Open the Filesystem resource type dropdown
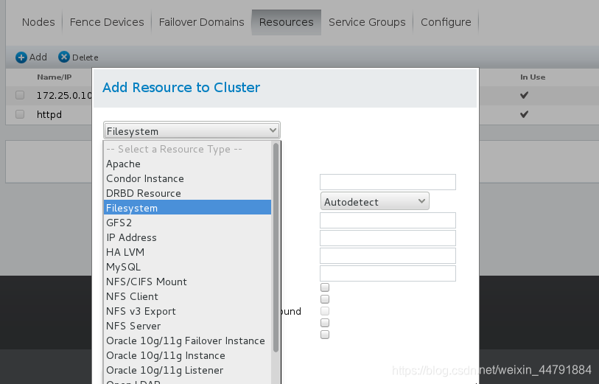 pos(192,130)
